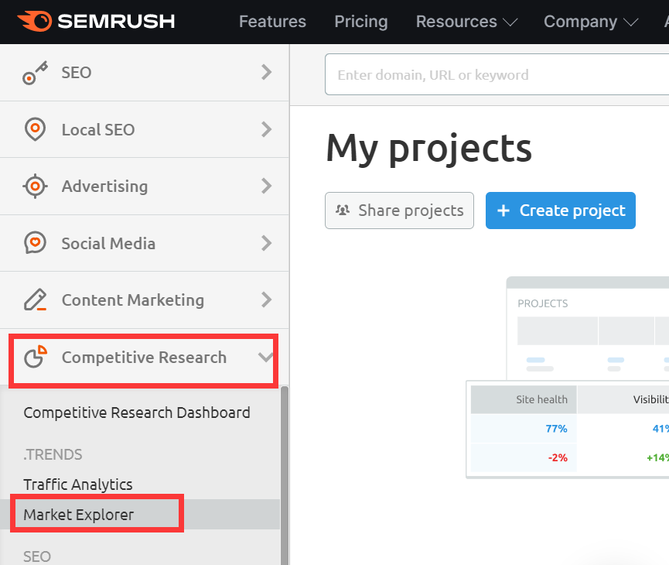The height and width of the screenshot is (565, 669).
Task: Open the Resources dropdown menu
Action: pyautogui.click(x=466, y=22)
